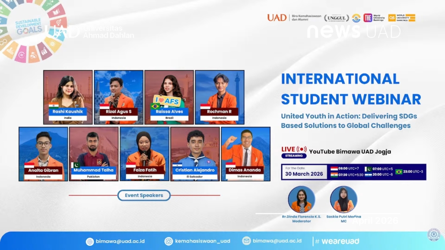Select Raissa Alves' speaker card
The image size is (445, 250).
click(169, 97)
